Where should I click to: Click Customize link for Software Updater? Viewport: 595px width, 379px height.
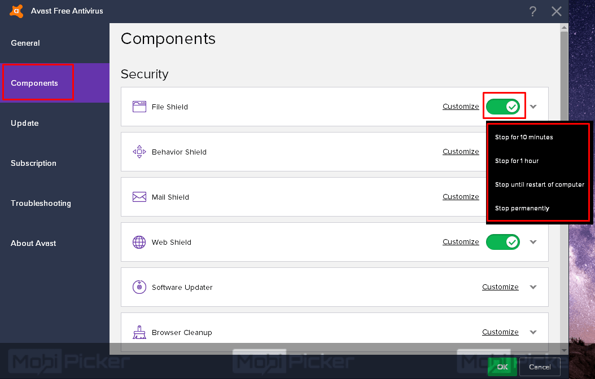(500, 287)
